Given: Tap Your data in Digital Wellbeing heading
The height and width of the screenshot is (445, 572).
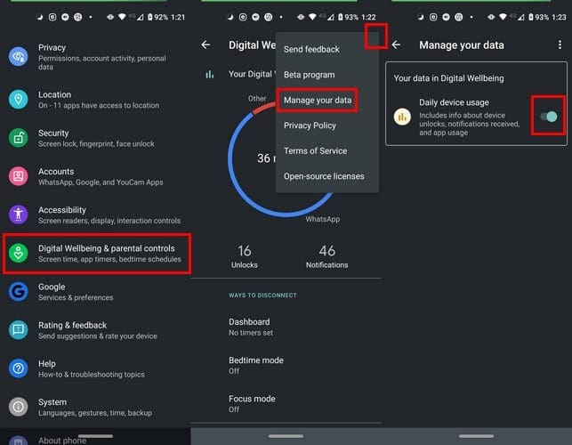Looking at the screenshot, I should [448, 78].
